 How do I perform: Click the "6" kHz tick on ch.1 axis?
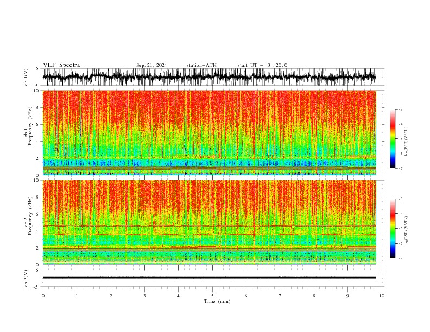39,124
